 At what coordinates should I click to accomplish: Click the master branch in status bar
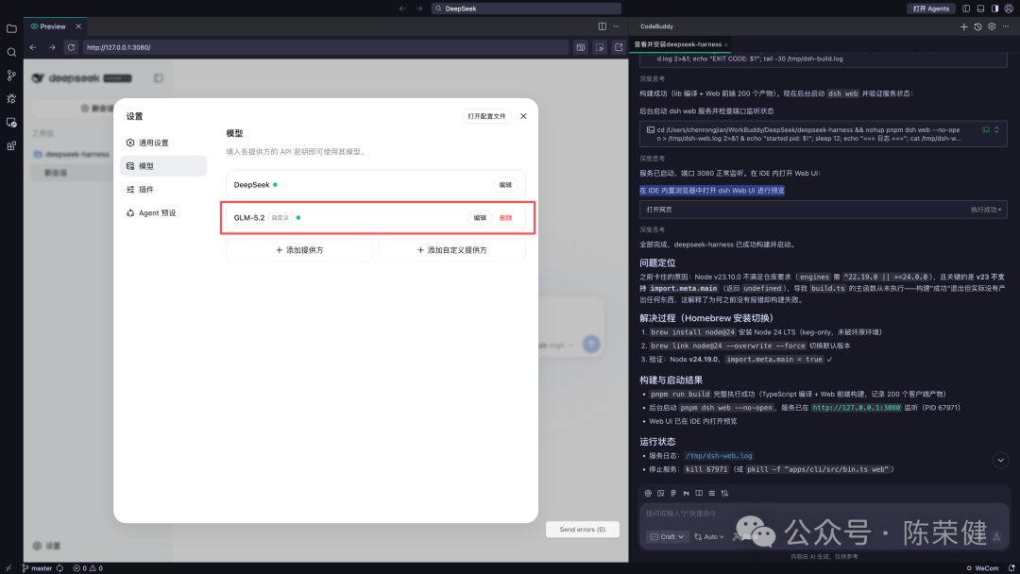click(x=37, y=568)
